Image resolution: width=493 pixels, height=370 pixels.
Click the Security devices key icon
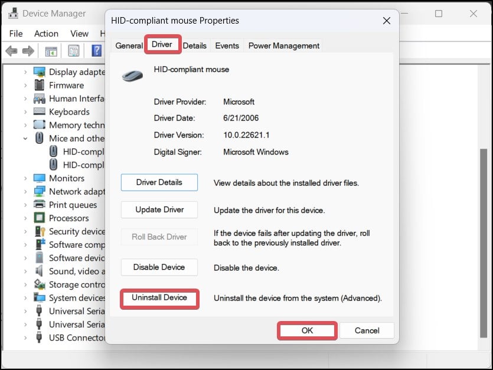click(40, 231)
